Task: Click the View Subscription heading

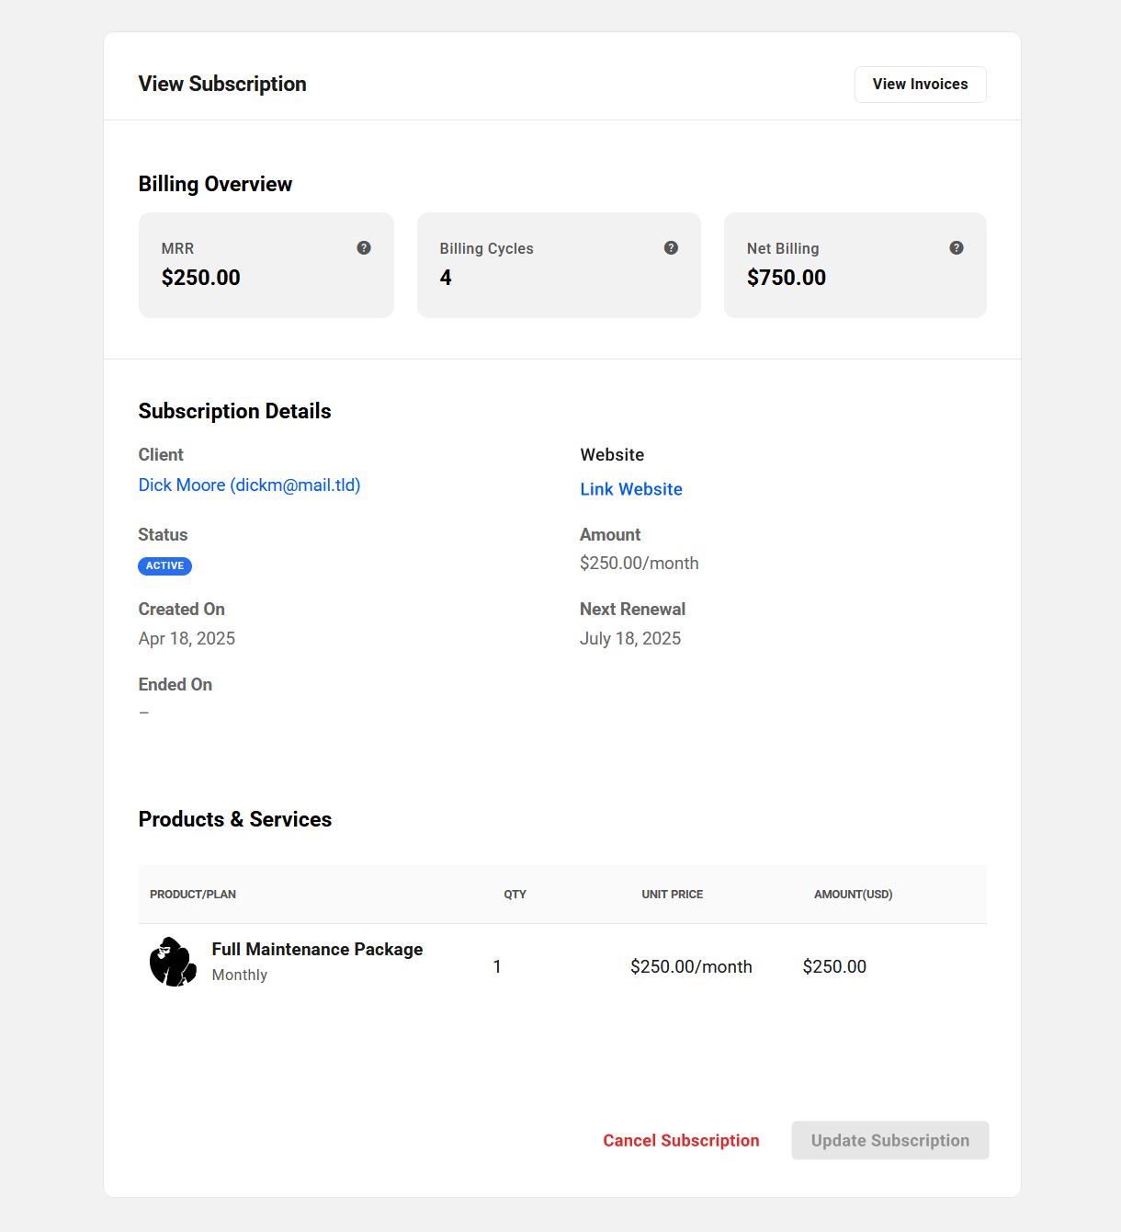Action: pyautogui.click(x=222, y=85)
